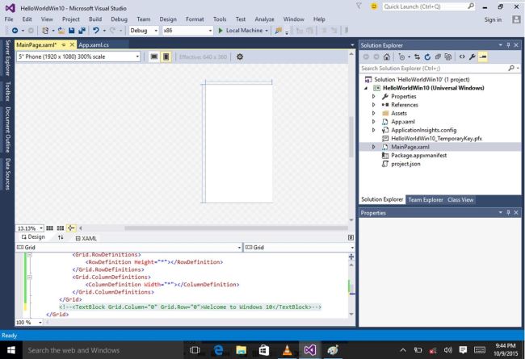Switch designer to portrait orientation

point(166,57)
